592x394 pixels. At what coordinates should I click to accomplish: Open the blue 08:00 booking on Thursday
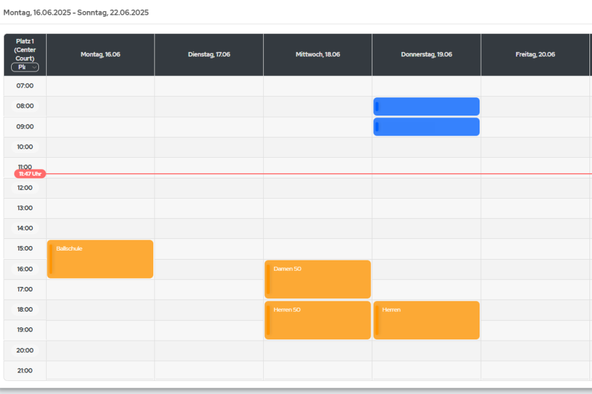pyautogui.click(x=426, y=106)
